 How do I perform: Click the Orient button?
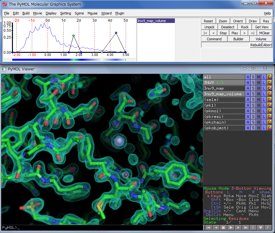pyautogui.click(x=238, y=21)
